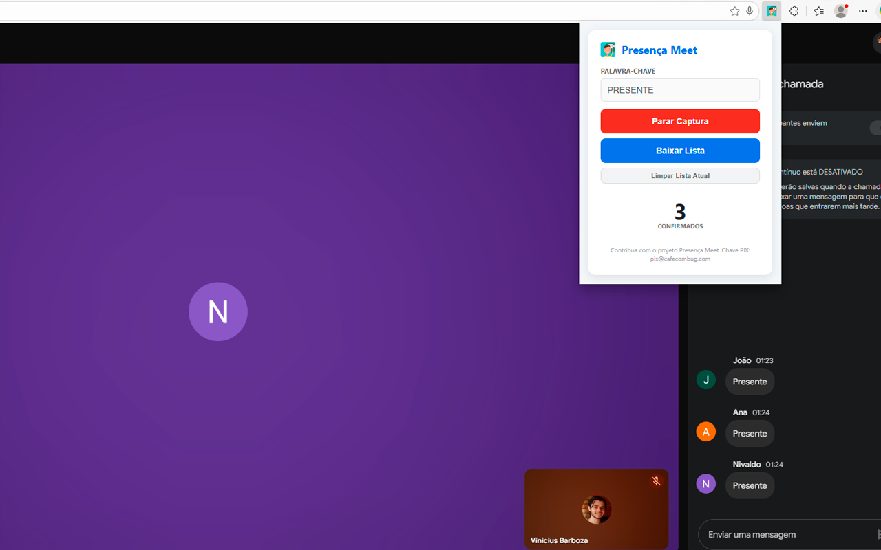Click the 'chamada' chat panel heading
This screenshot has height=550, width=881.
[803, 84]
